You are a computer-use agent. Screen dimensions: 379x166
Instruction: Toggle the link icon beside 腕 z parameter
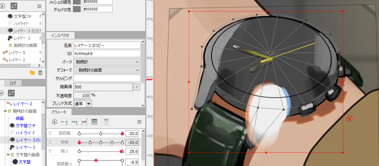tap(50, 151)
